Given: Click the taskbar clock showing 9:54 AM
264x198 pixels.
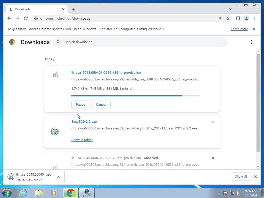Looking at the screenshot, I should [251, 193].
